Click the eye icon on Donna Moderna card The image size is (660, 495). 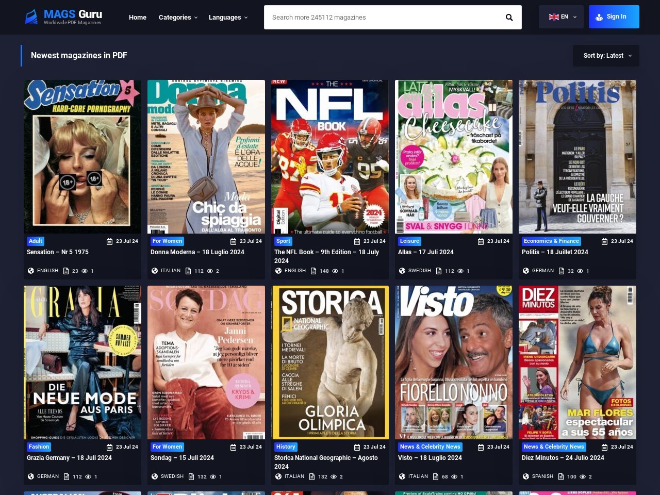click(x=209, y=271)
